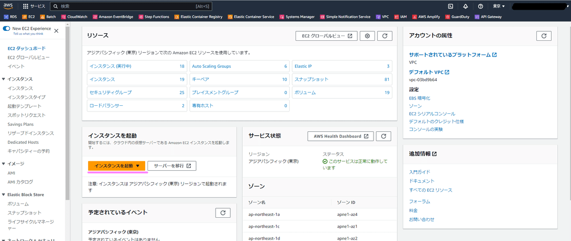Open EC2 shortcut in favorites bar
571x241 pixels.
(x=28, y=17)
